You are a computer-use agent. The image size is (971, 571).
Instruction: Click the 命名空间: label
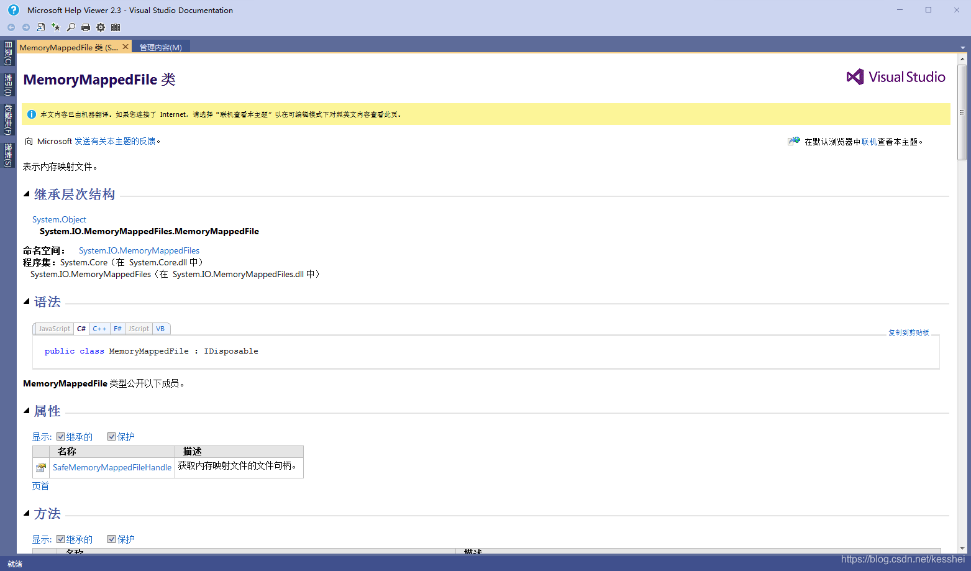pyautogui.click(x=44, y=250)
